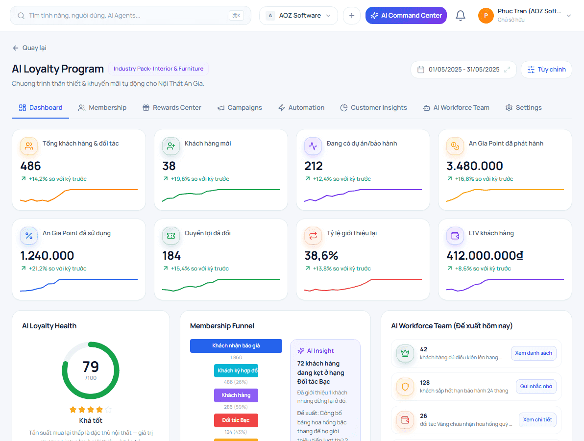Viewport: 584px width, 441px height.
Task: Open the Customer Insights tab
Action: (x=373, y=108)
